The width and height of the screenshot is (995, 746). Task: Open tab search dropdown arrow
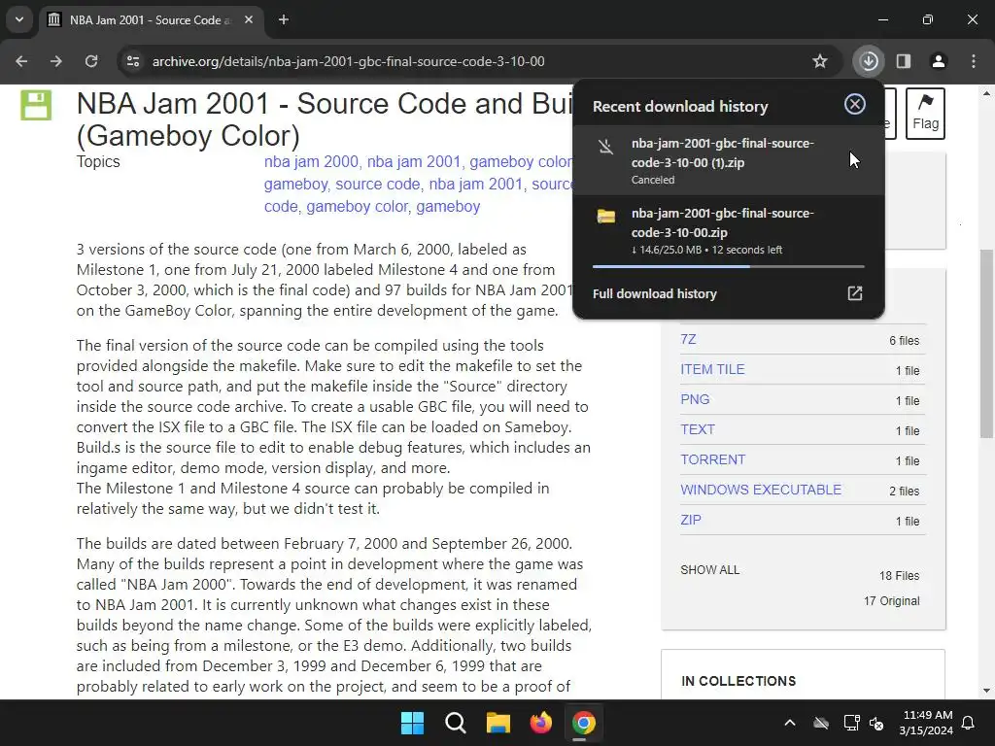[19, 19]
